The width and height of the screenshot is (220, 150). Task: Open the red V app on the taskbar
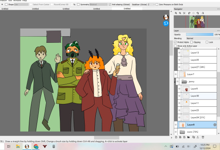coord(45,146)
